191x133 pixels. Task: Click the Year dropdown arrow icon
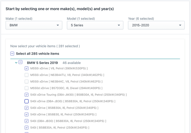point(180,25)
